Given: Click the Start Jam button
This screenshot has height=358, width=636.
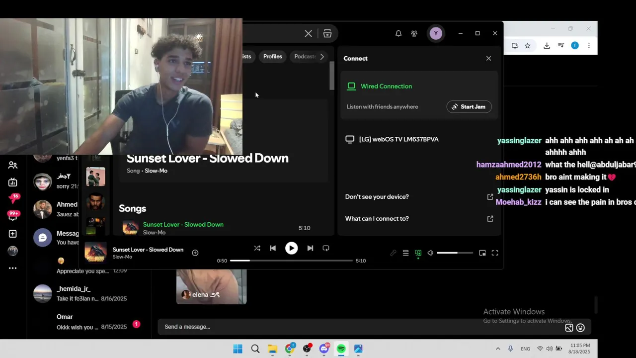Looking at the screenshot, I should tap(469, 107).
